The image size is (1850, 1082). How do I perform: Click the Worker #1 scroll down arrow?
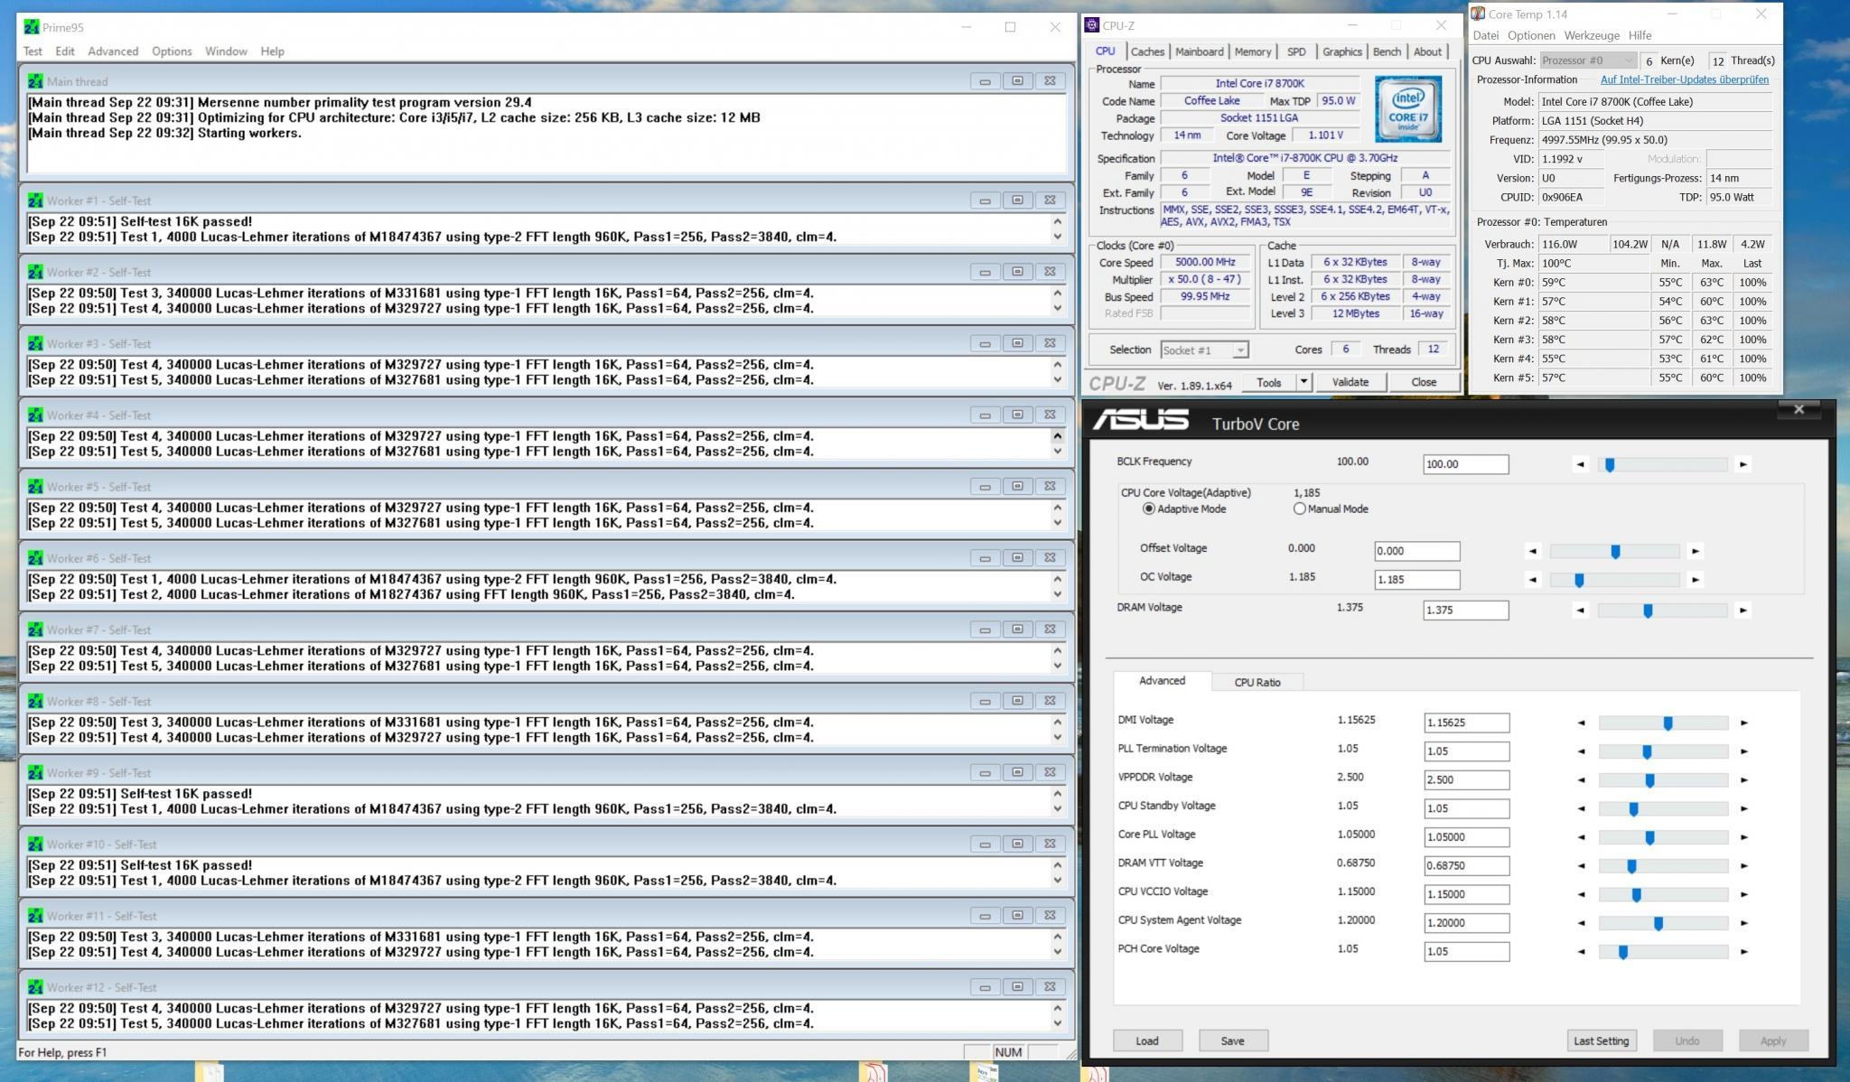coord(1057,238)
